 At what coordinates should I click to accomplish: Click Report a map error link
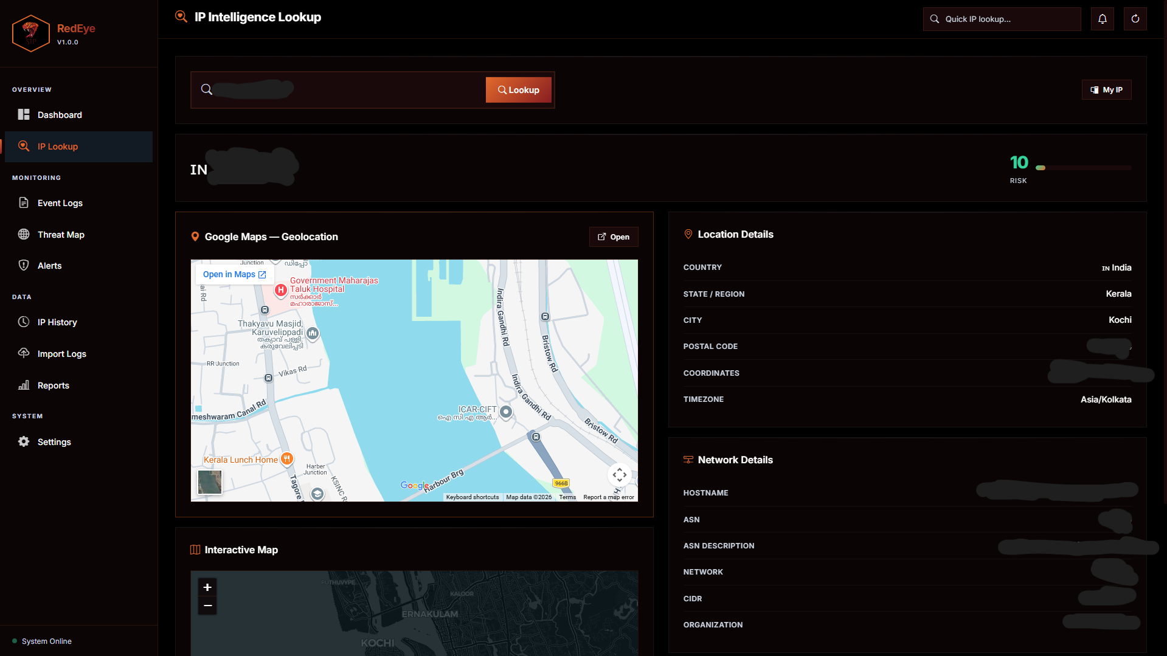[x=609, y=497]
